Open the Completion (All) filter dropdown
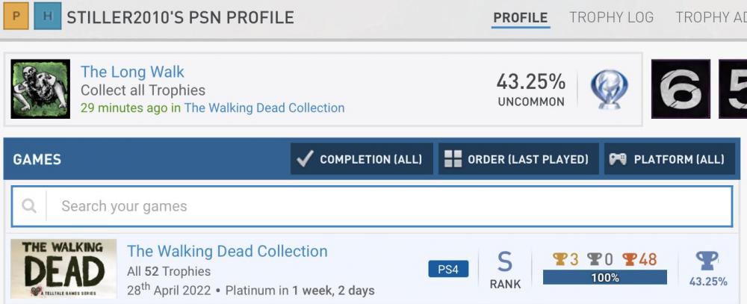The width and height of the screenshot is (747, 304). [362, 159]
